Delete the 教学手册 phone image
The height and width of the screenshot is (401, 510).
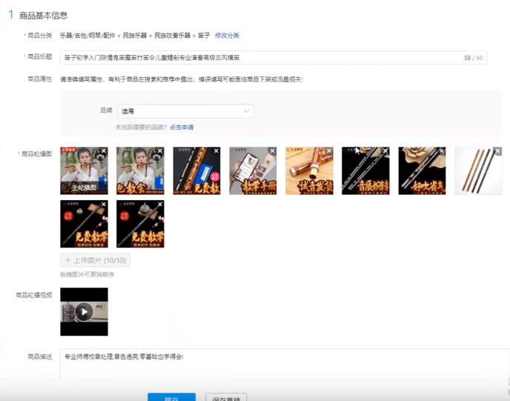[x=273, y=151]
